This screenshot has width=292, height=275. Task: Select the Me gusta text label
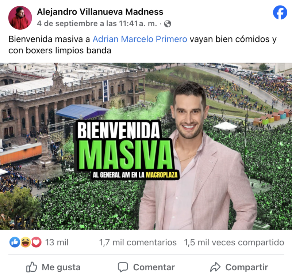(x=61, y=267)
